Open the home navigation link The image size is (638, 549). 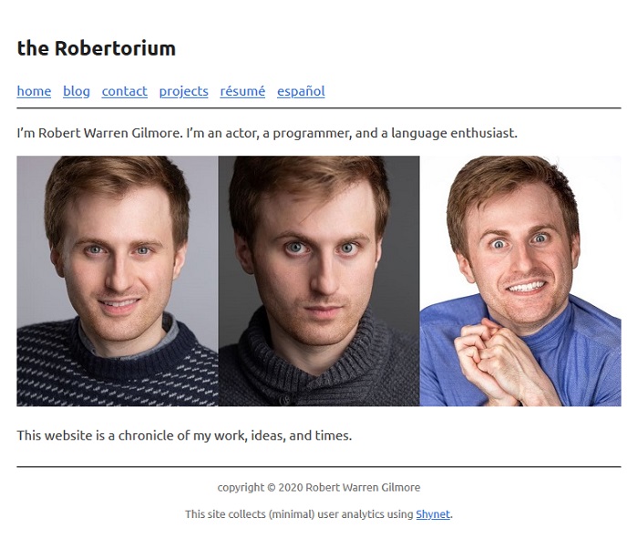[35, 91]
